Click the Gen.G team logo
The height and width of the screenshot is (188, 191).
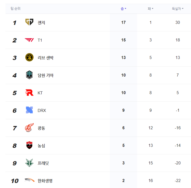29,22
